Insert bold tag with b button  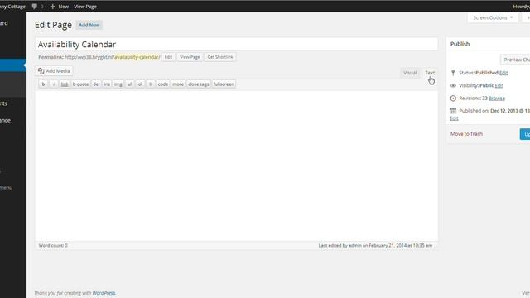pos(43,84)
